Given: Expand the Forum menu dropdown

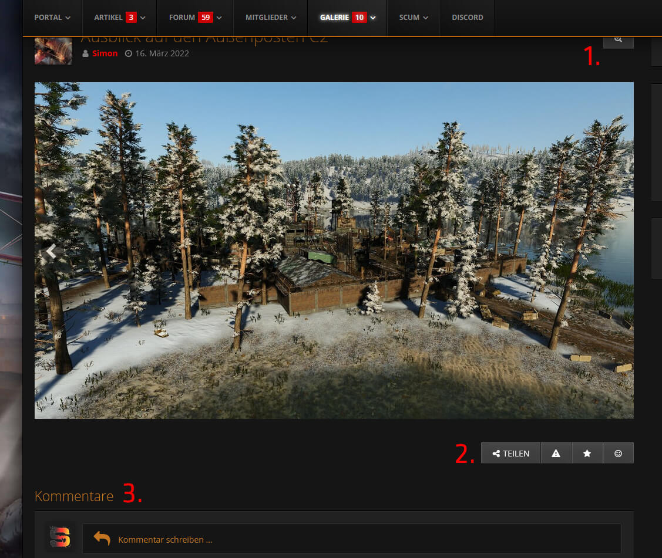Looking at the screenshot, I should point(195,18).
